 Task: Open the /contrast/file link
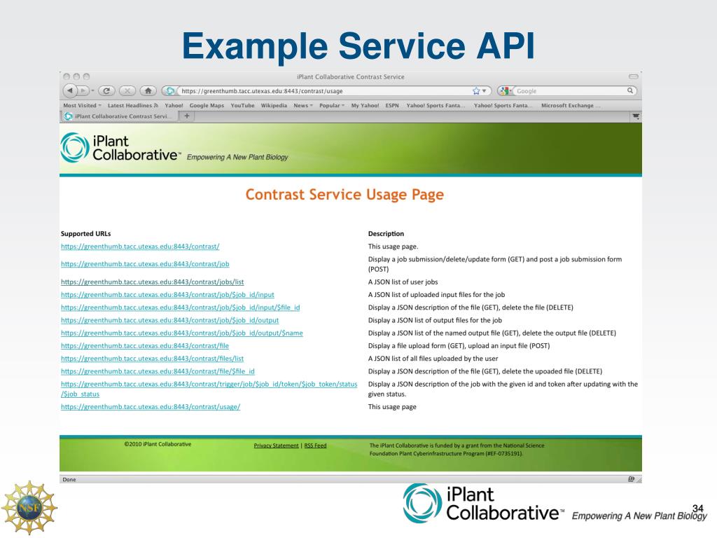144,346
